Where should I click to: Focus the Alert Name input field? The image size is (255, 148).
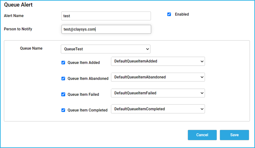106,16
